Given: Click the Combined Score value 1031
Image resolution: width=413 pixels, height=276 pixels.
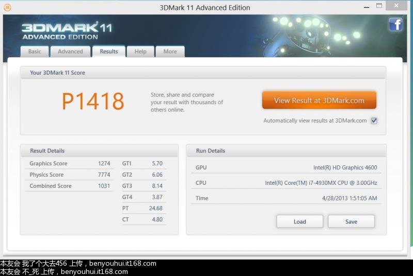Looking at the screenshot, I should coord(104,186).
